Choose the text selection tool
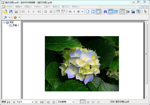 (x=128, y=11)
